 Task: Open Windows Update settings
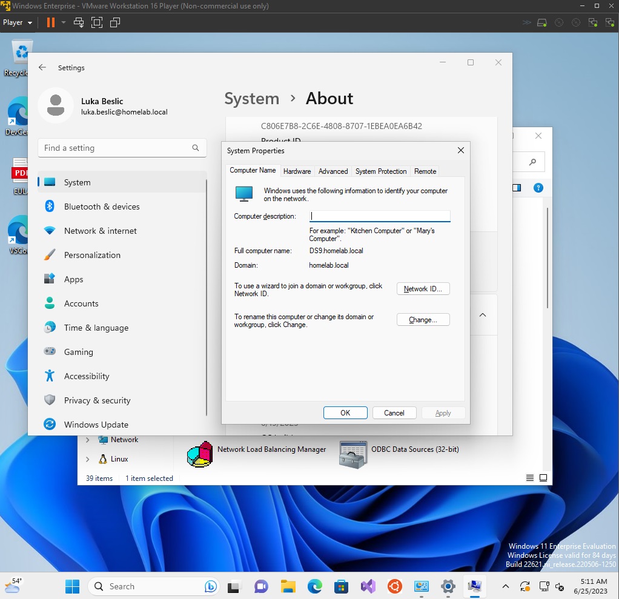point(122,425)
